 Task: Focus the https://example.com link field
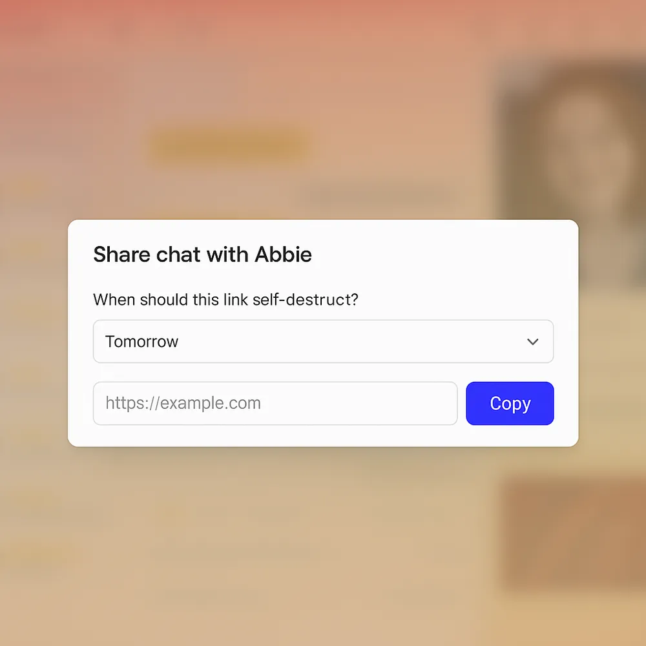click(275, 404)
